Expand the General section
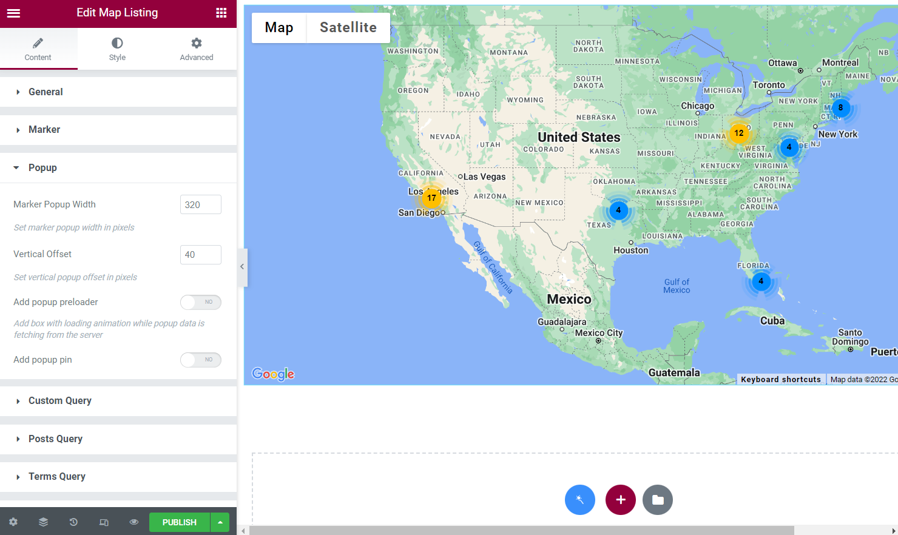The height and width of the screenshot is (535, 898). point(118,92)
